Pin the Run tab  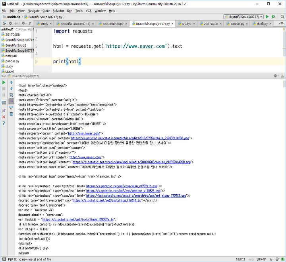coord(4,111)
